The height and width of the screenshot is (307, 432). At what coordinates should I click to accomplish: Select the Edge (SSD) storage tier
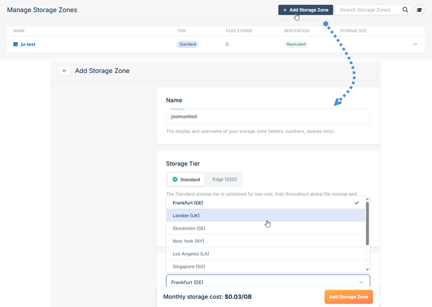224,179
